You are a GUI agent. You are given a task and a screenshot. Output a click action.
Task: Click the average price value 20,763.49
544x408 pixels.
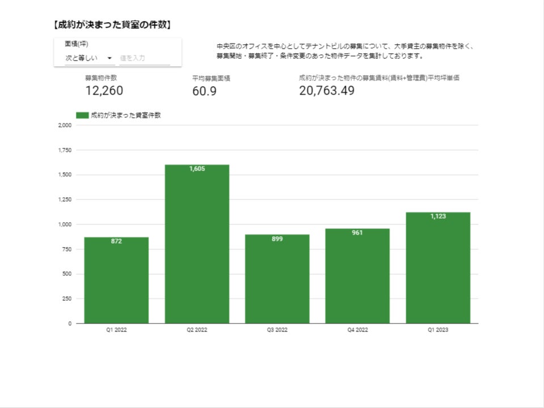coord(327,91)
